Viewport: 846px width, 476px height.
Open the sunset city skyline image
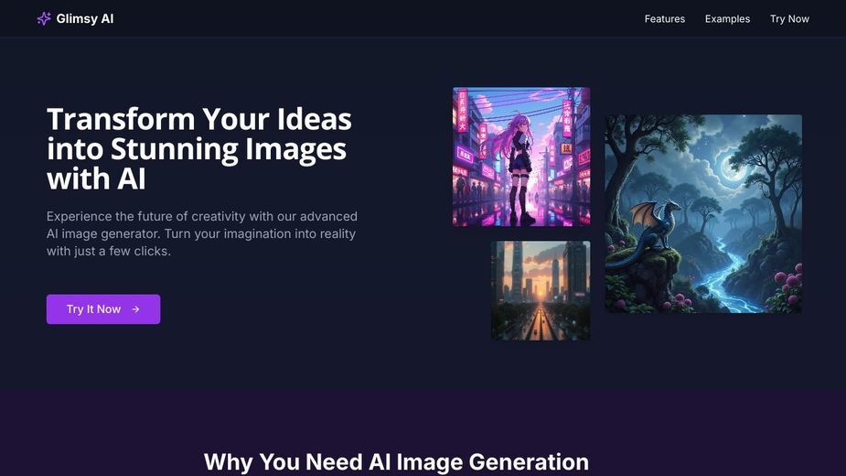[541, 291]
